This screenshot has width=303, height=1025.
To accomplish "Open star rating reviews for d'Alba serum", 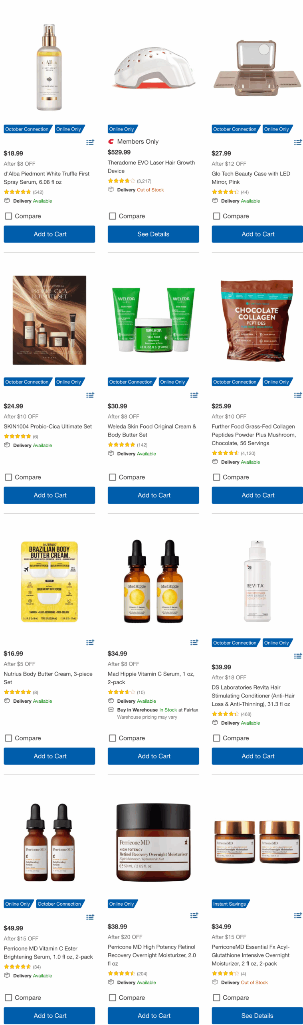I will (17, 192).
